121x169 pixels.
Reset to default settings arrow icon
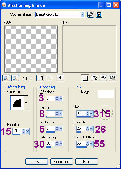90,14
